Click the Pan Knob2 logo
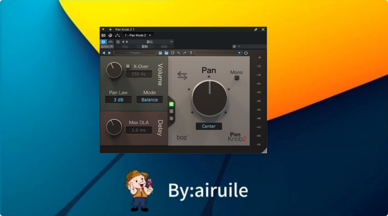The height and width of the screenshot is (216, 388). coord(237,137)
